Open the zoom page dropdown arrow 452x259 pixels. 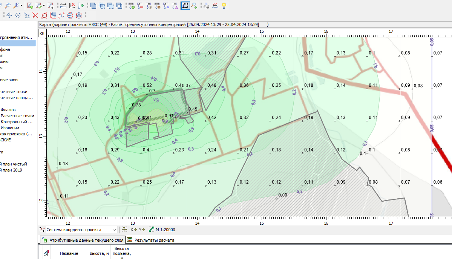(x=21, y=6)
